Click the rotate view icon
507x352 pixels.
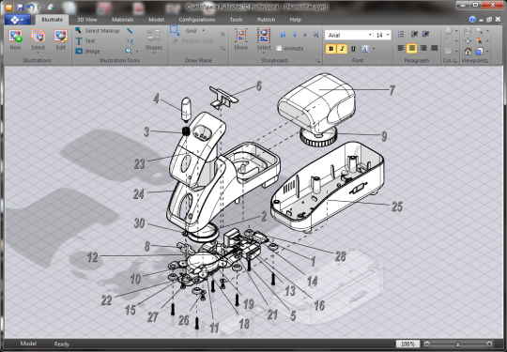tap(468, 31)
